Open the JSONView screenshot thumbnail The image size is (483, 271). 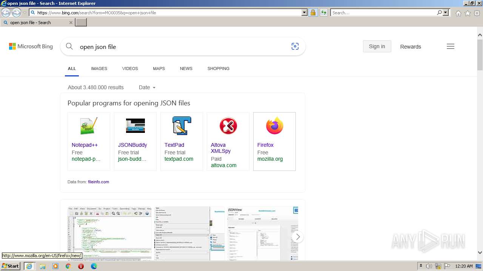(263, 233)
